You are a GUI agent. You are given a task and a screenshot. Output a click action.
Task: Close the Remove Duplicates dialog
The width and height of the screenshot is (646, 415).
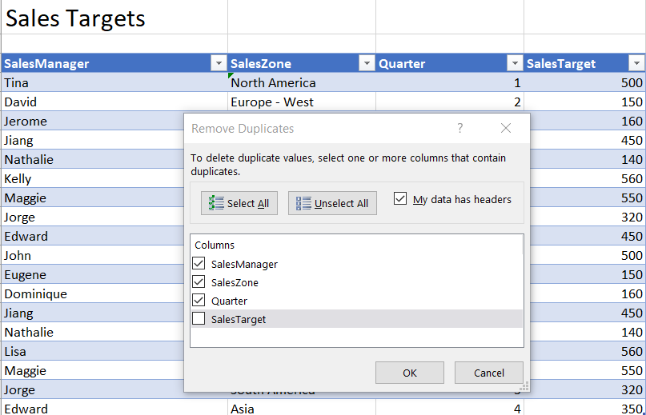pos(505,128)
